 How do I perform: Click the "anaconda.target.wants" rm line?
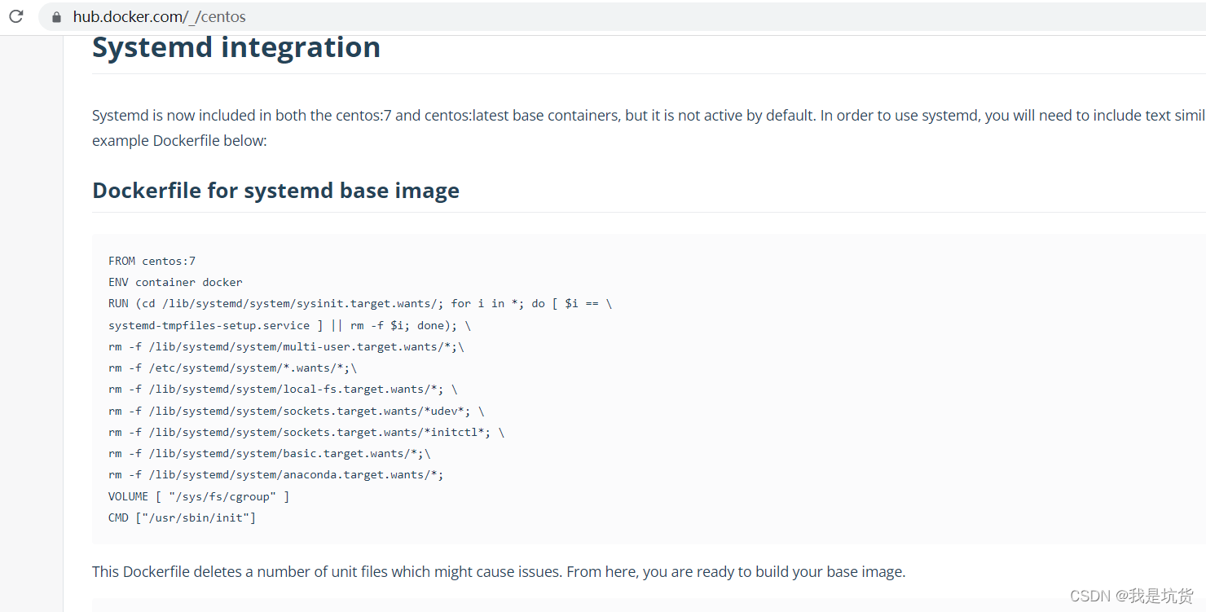pyautogui.click(x=276, y=474)
